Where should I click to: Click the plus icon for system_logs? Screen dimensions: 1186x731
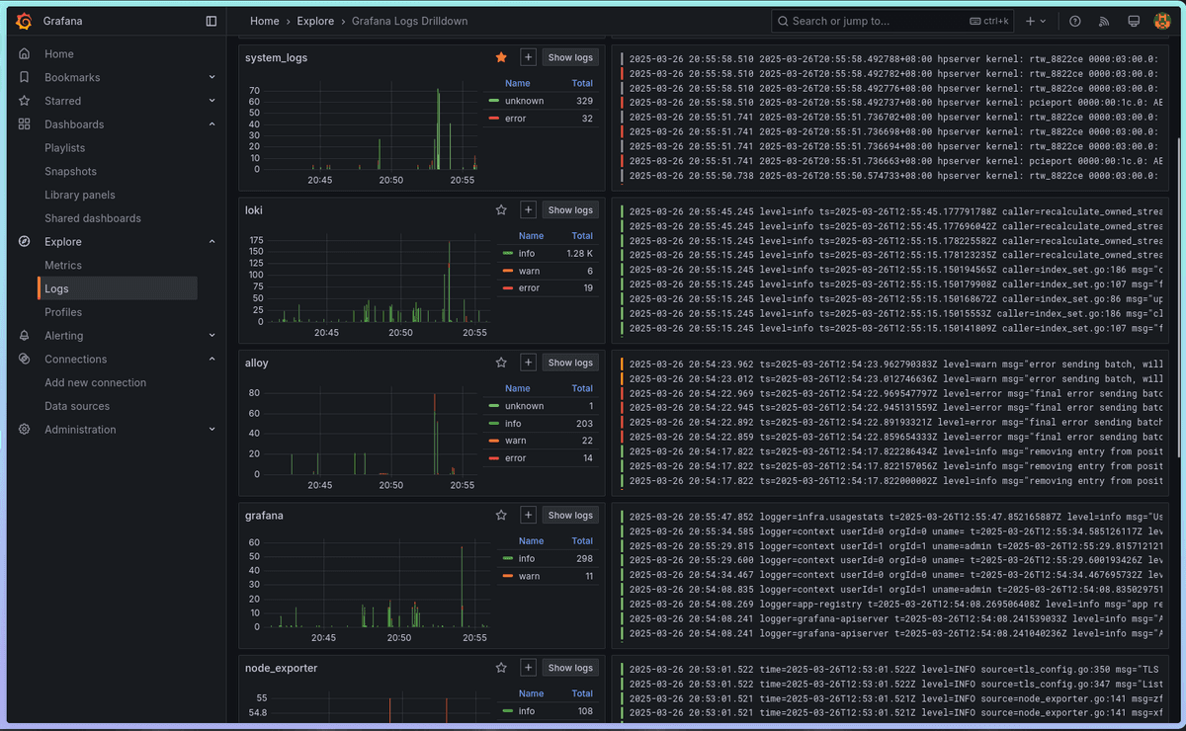[x=528, y=57]
